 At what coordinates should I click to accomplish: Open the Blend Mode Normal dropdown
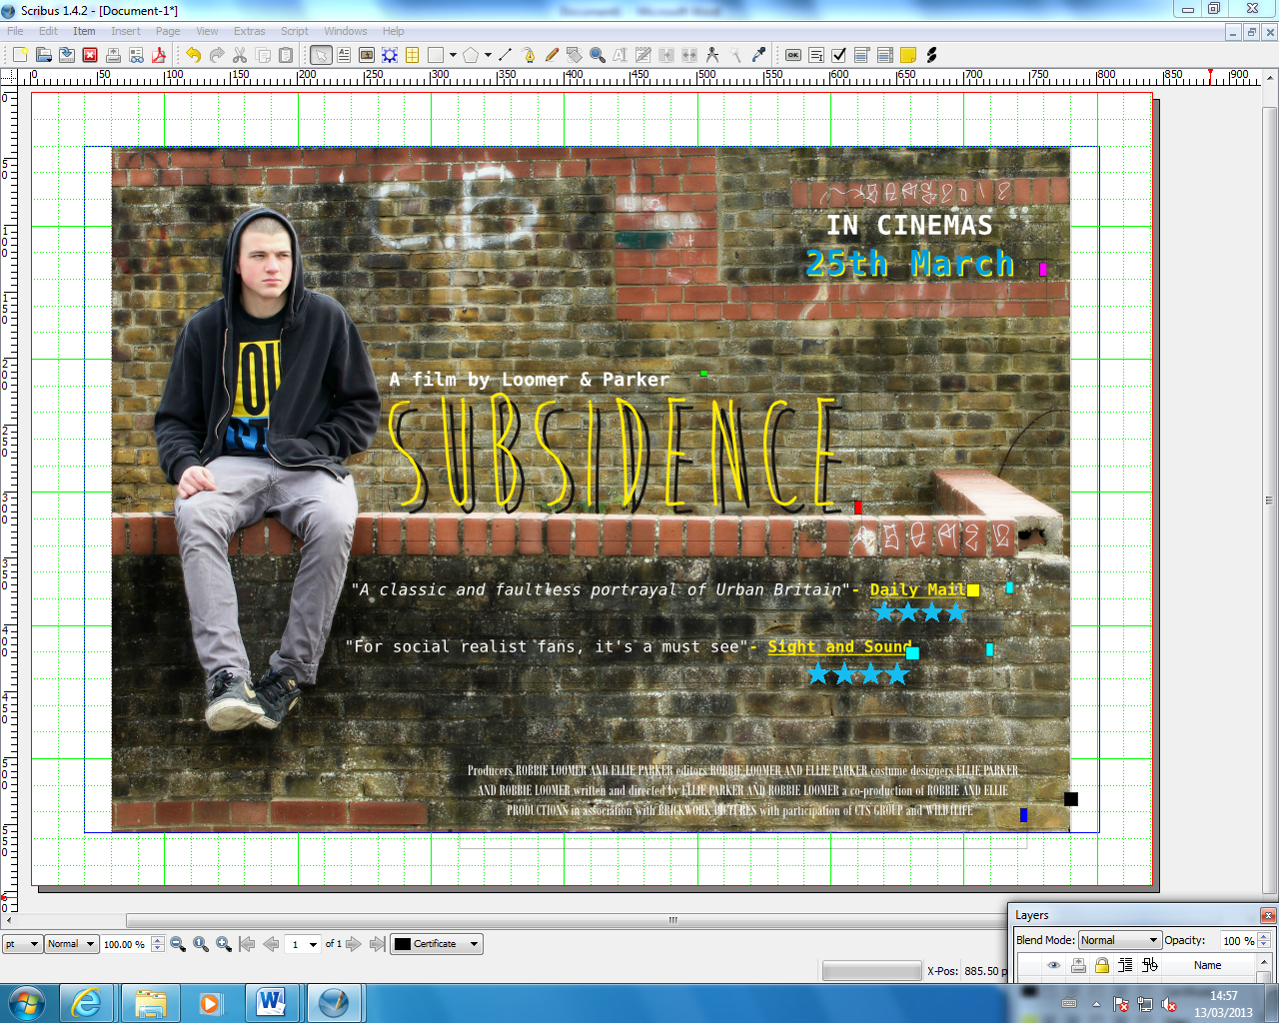coord(1119,940)
